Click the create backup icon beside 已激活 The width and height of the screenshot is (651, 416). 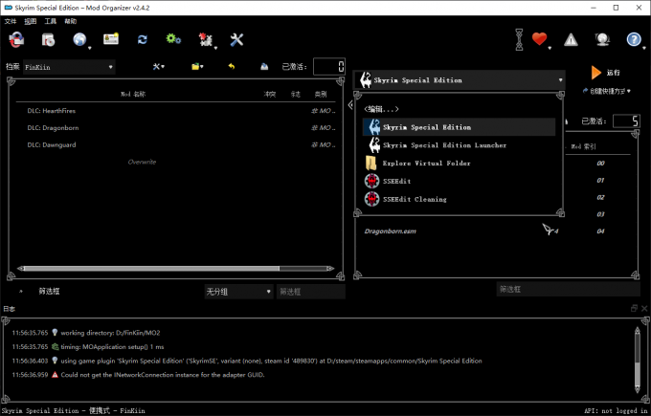click(x=264, y=66)
